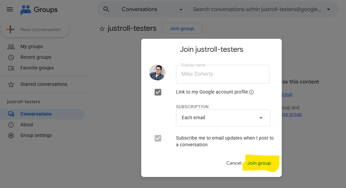This screenshot has width=346, height=188.
Task: Click the search conversations text field
Action: (x=257, y=9)
